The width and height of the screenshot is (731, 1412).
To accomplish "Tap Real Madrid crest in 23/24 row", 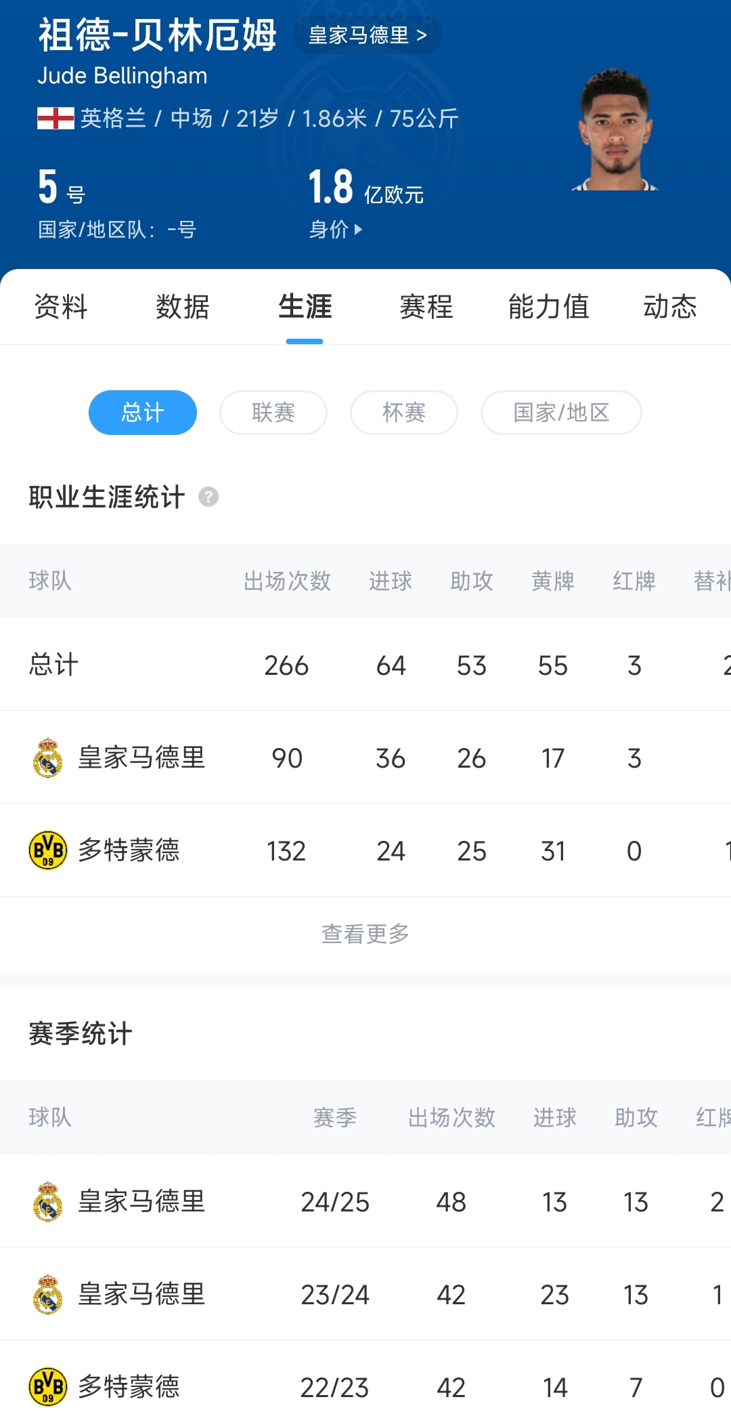I will (47, 1294).
